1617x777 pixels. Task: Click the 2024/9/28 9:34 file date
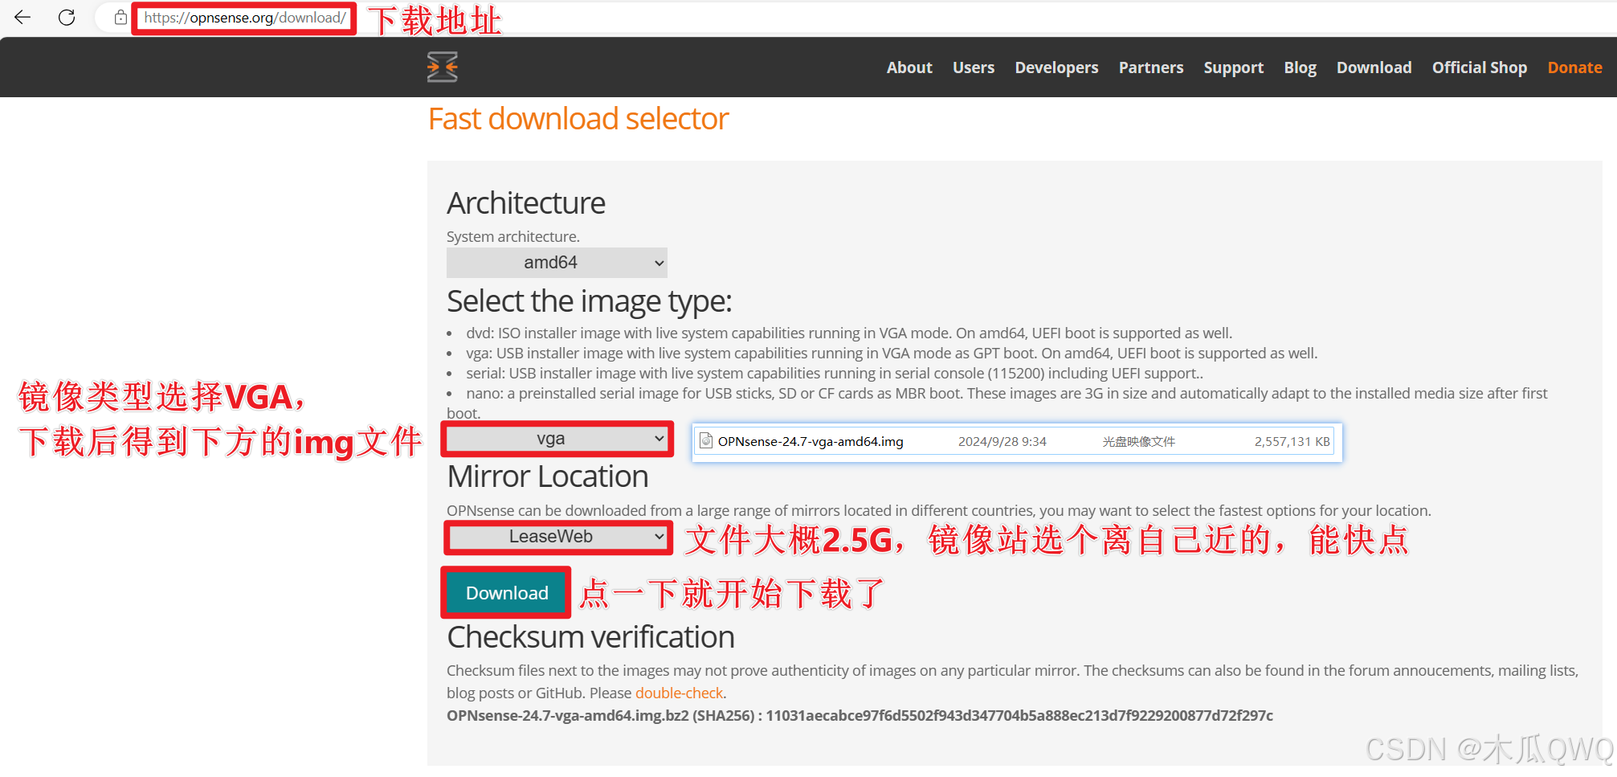click(x=1002, y=441)
